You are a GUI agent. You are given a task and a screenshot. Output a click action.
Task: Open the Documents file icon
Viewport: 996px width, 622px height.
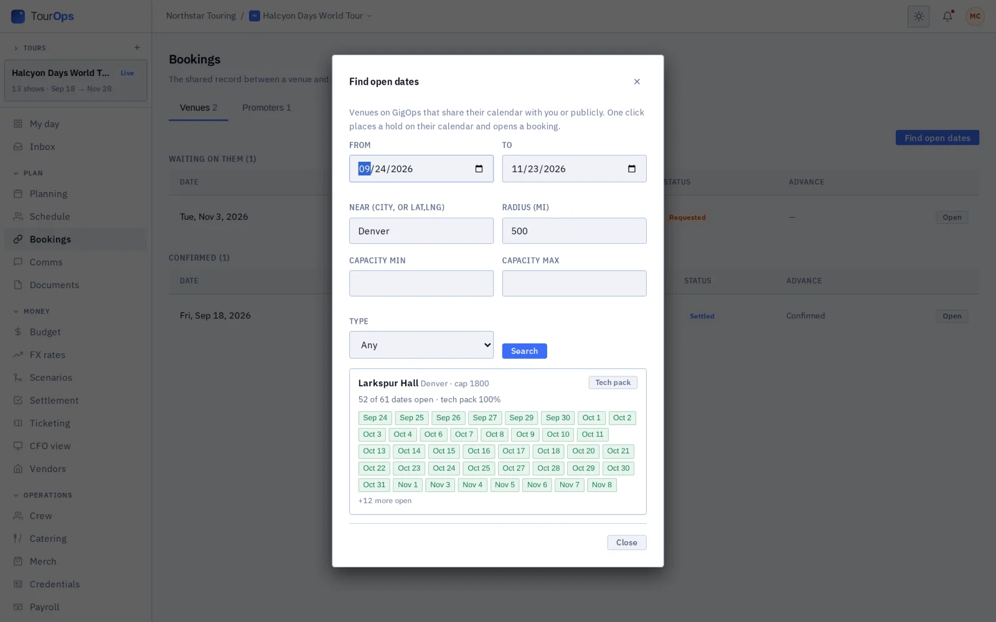[18, 285]
